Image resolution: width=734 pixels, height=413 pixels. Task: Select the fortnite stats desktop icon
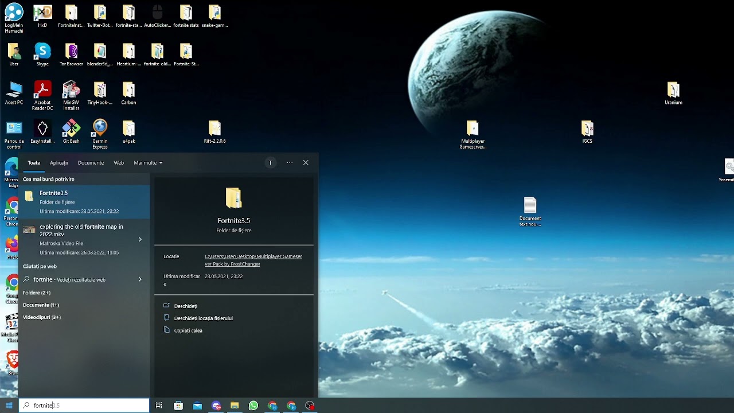186,16
